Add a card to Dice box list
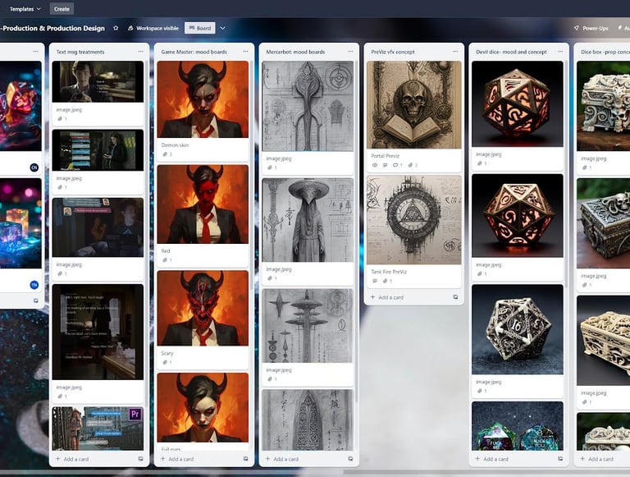This screenshot has height=477, width=630. click(597, 459)
